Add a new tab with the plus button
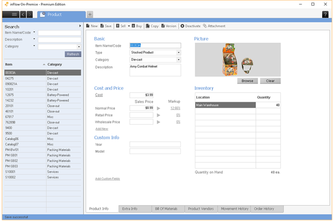334x222 pixels. coord(90,14)
